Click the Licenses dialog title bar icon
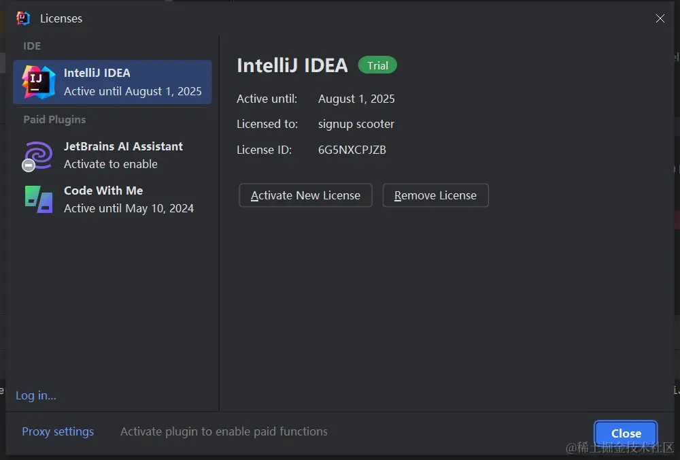Screen dimensions: 680x460 pyautogui.click(x=24, y=18)
